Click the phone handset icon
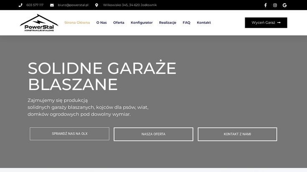Screen dimensions: 307x172 tap(20, 5)
